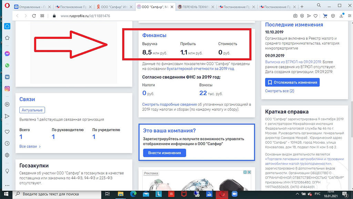Click the Отслеживать изменения button
Image resolution: width=353 pixels, height=199 pixels.
click(x=292, y=83)
